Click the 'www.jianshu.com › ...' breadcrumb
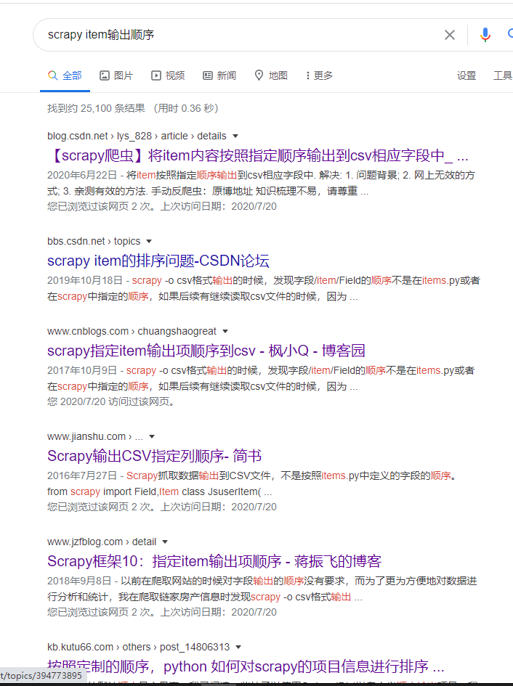This screenshot has width=513, height=686. pos(95,436)
